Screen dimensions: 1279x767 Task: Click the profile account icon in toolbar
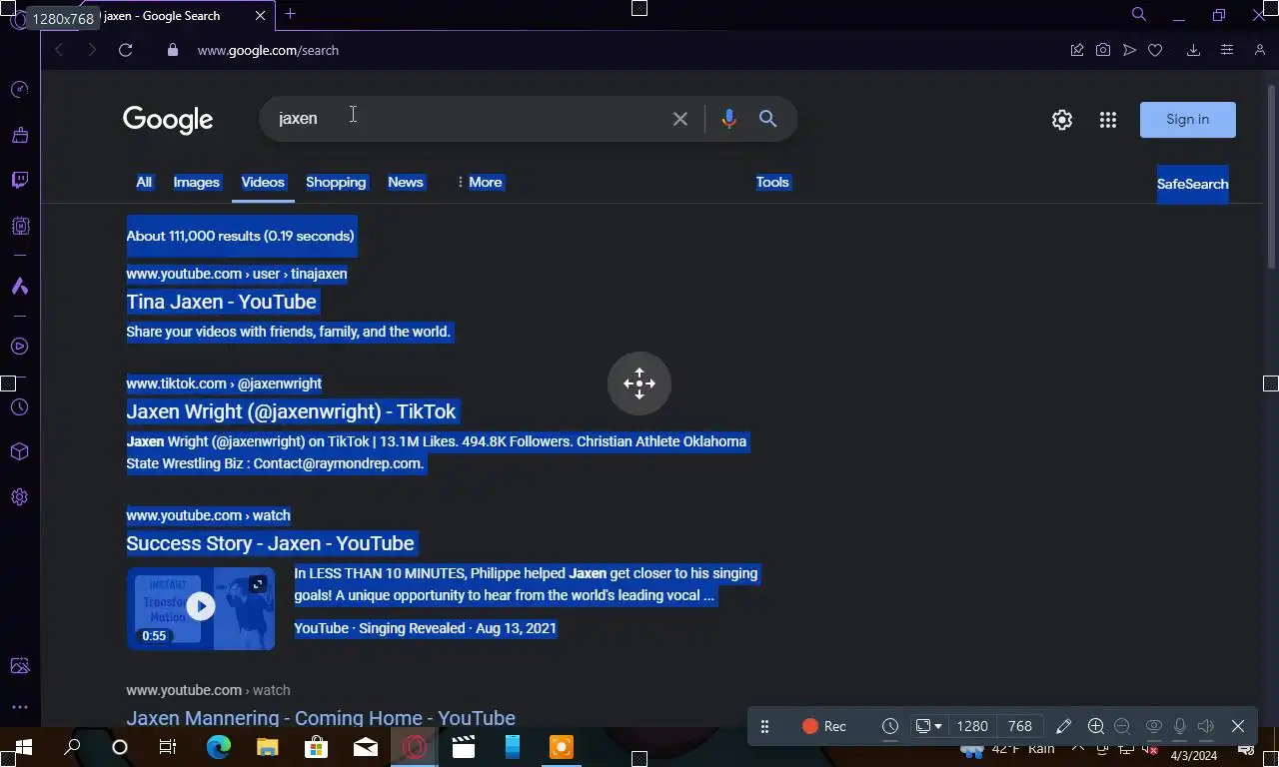tap(1260, 50)
